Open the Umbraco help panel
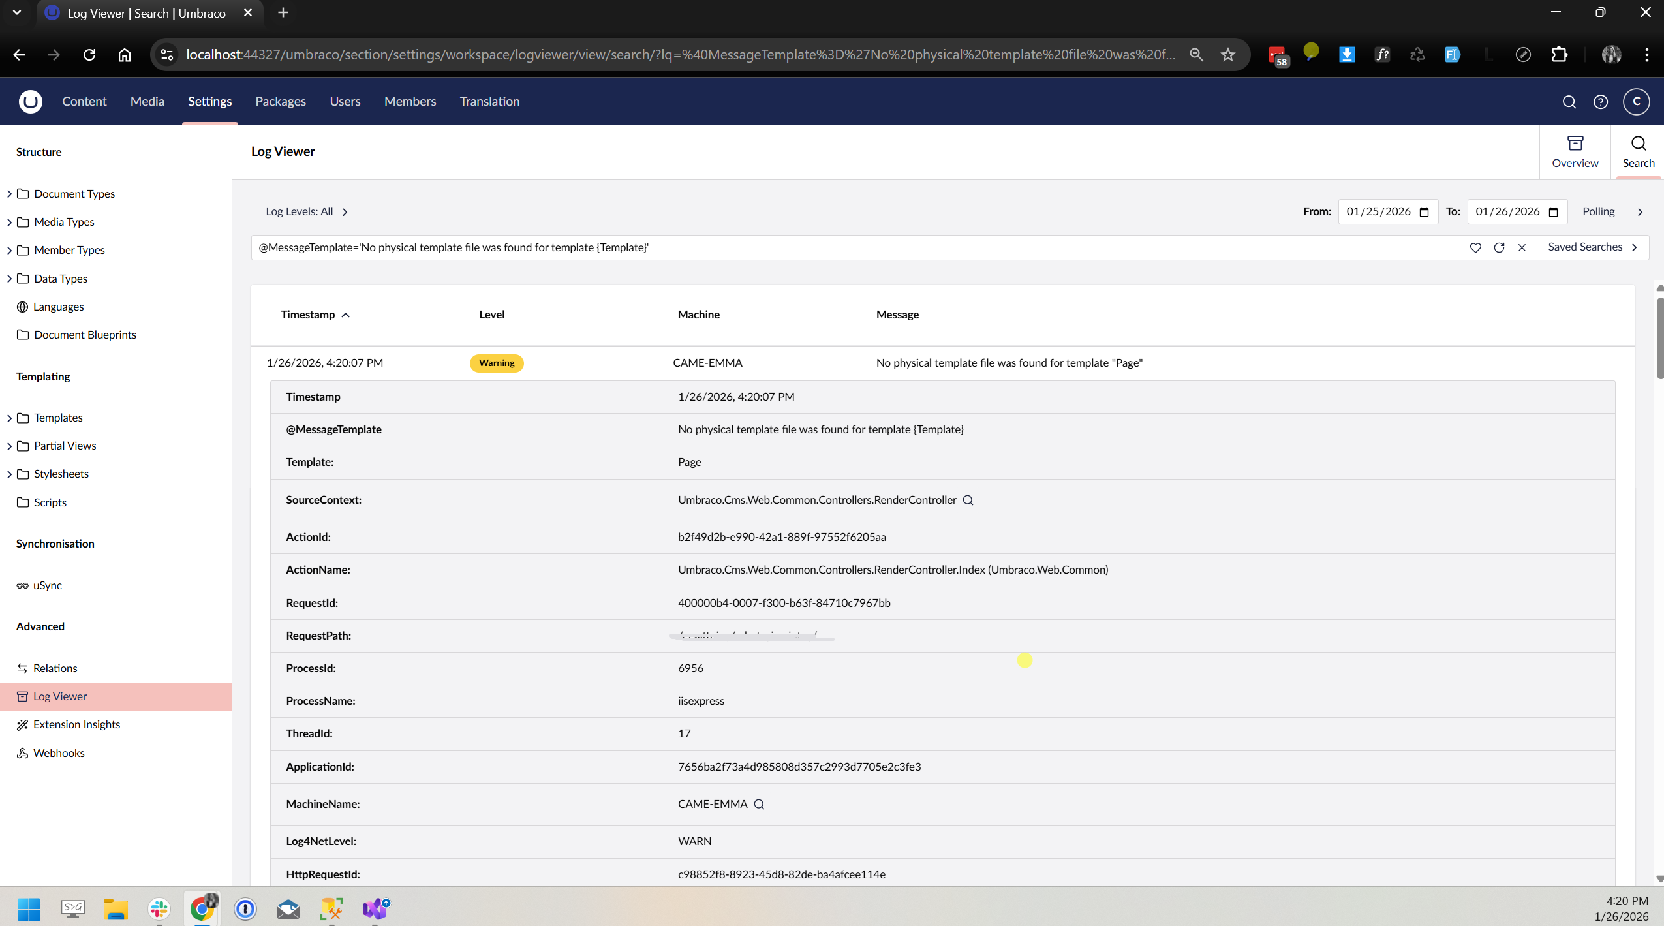Image resolution: width=1664 pixels, height=926 pixels. 1600,102
